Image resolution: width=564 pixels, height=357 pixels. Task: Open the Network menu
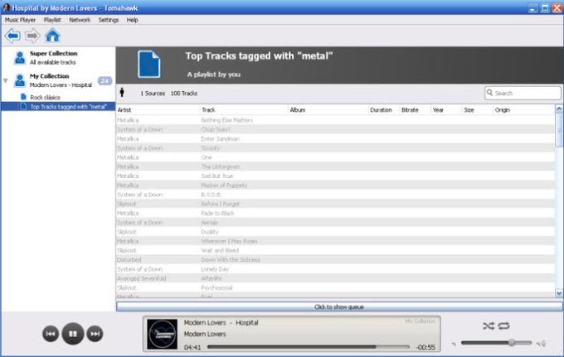80,20
